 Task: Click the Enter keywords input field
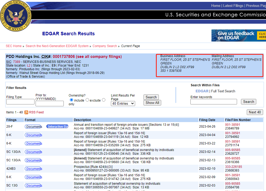pyautogui.click(x=214, y=102)
